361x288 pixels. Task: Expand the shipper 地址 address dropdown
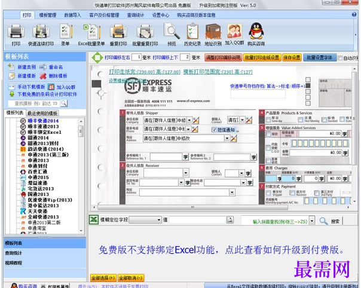tap(227, 139)
